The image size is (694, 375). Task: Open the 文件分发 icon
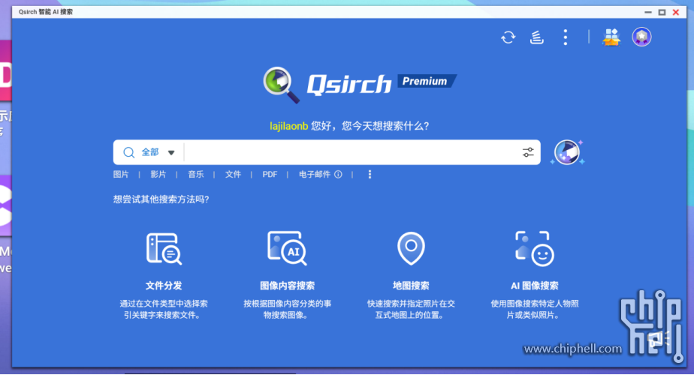pyautogui.click(x=164, y=248)
